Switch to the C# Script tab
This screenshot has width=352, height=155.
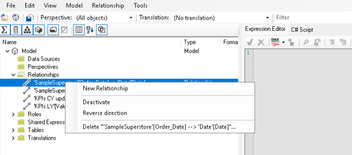(x=302, y=30)
